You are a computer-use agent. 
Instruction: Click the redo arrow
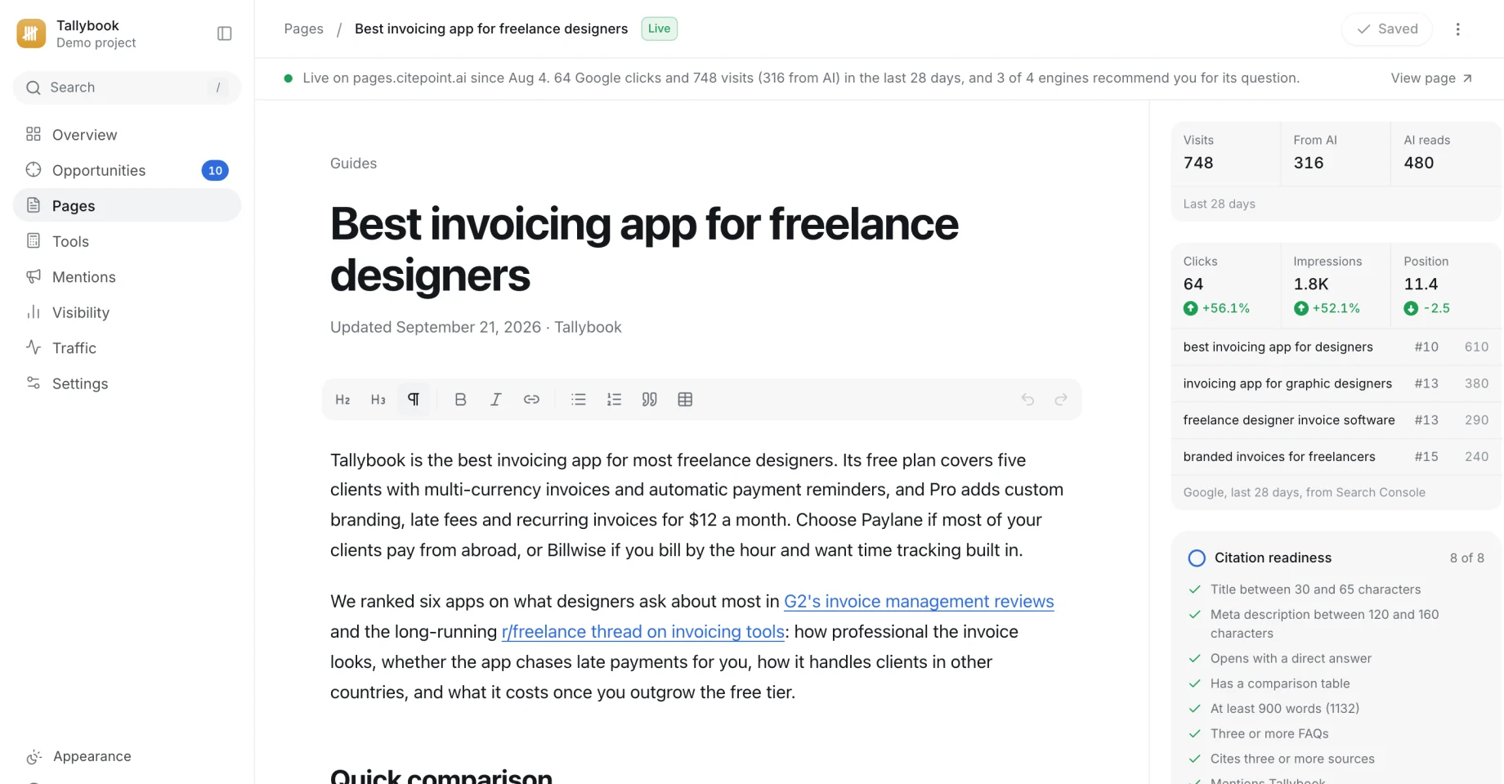(x=1061, y=400)
